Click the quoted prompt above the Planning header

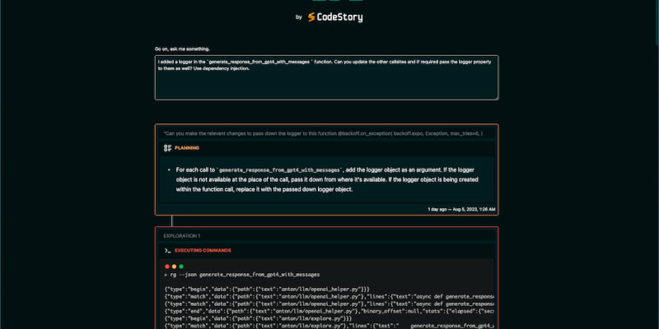point(323,132)
